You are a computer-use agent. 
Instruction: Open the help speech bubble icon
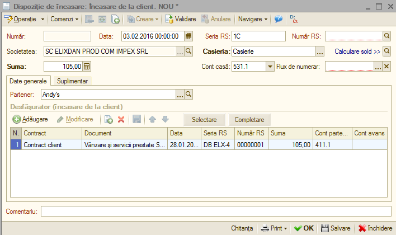click(x=279, y=19)
